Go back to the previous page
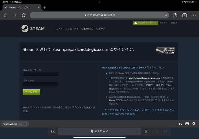Viewport: 199px width, 139px height. click(x=5, y=15)
